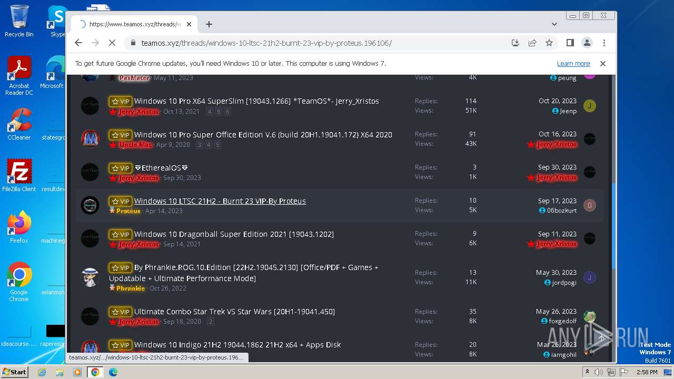Screen dimensions: 674x379
Task: Open the Windows Start menu
Action: click(14, 372)
